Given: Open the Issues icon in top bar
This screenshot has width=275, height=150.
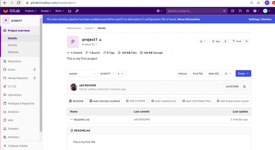Looking at the screenshot, I should [232, 11].
